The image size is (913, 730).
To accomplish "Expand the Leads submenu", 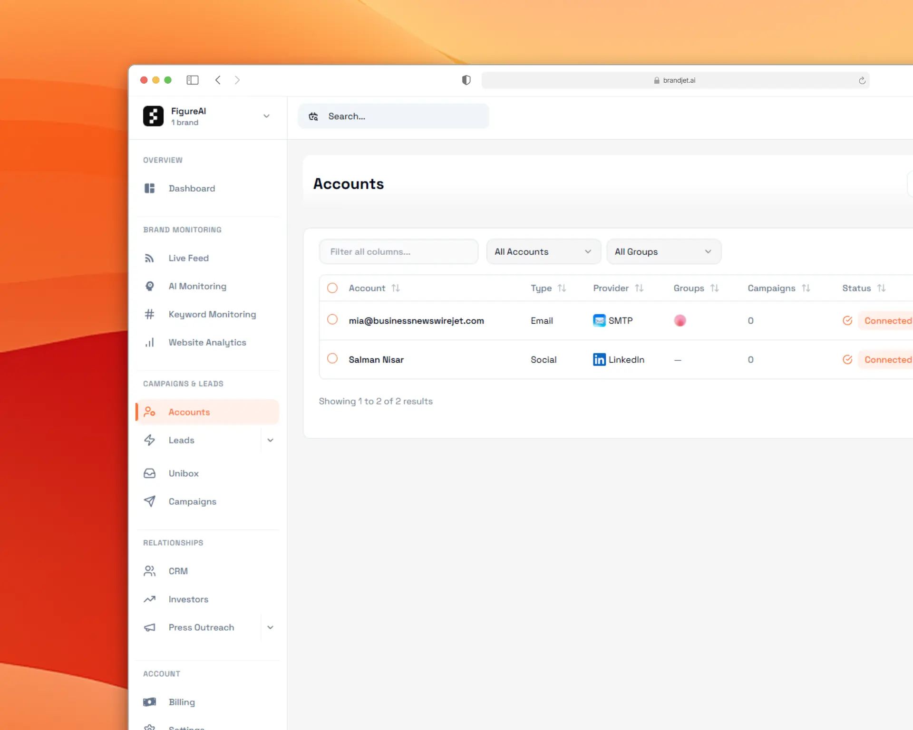I will point(271,440).
